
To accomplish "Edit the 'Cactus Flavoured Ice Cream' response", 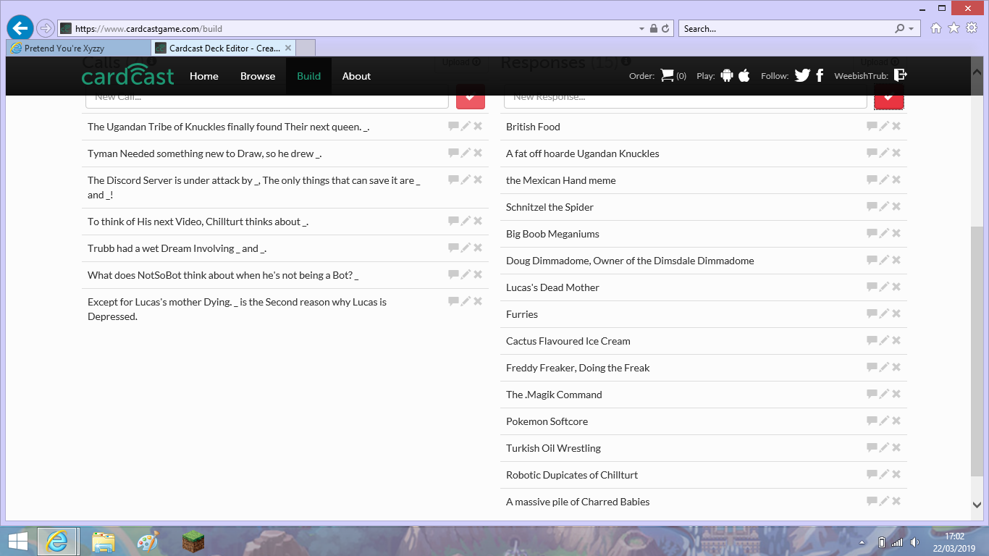I will 884,340.
